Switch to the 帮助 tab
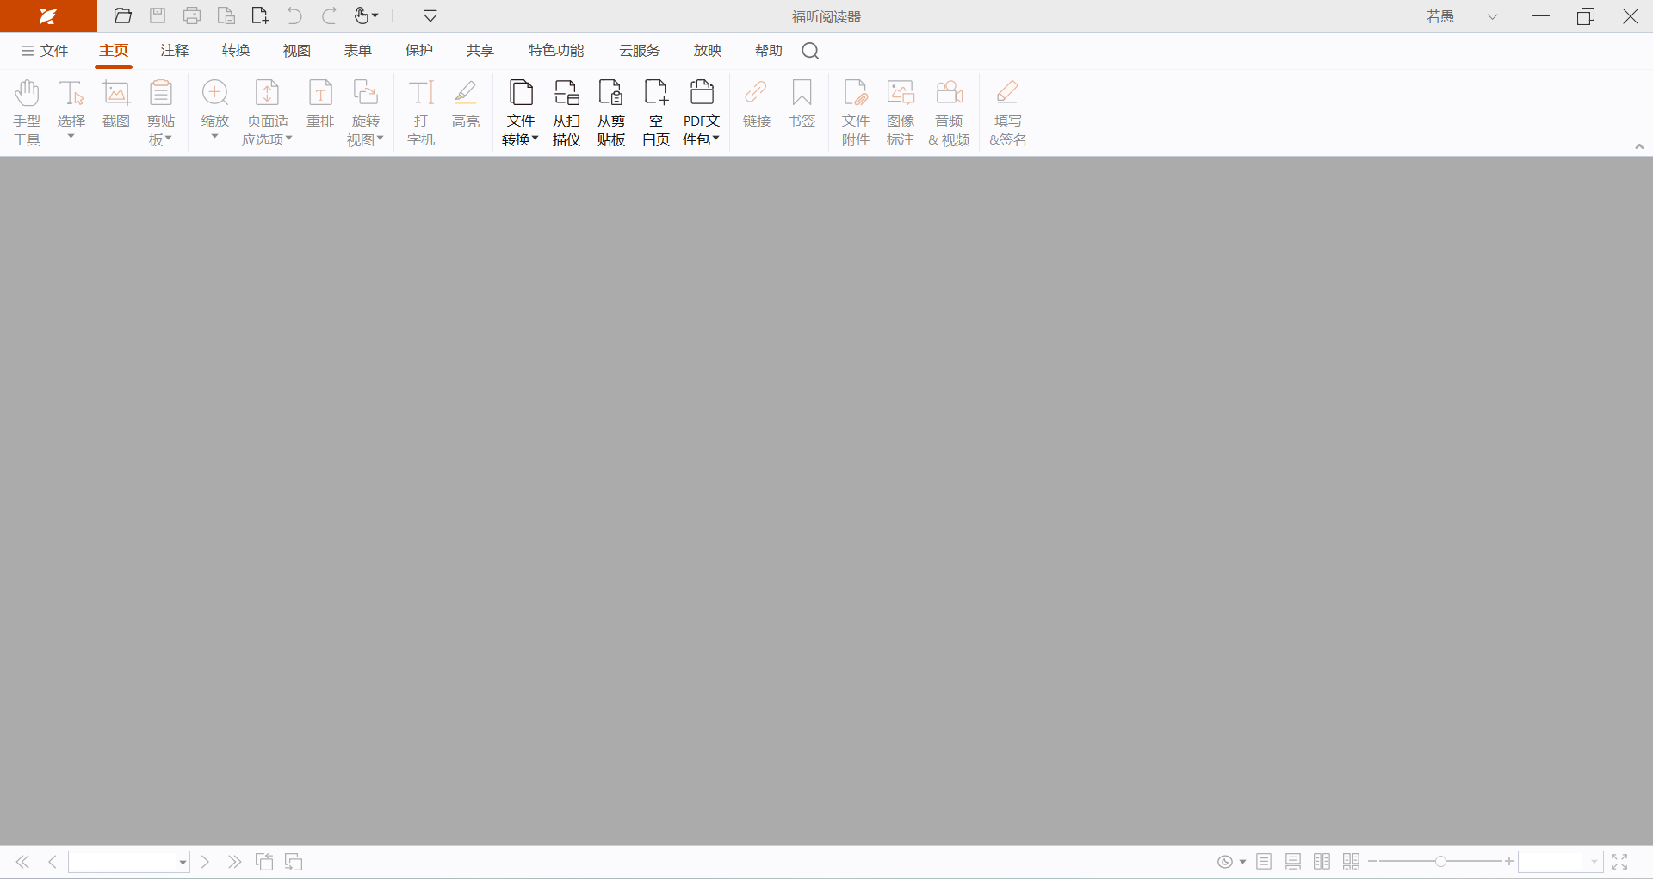Image resolution: width=1653 pixels, height=879 pixels. 769,51
